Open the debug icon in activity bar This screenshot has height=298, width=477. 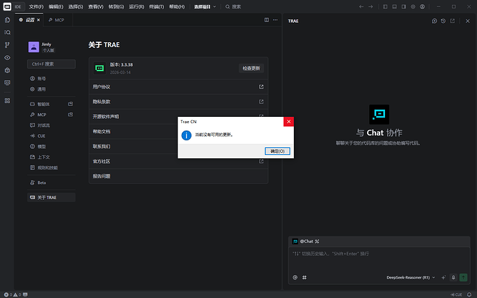click(8, 71)
